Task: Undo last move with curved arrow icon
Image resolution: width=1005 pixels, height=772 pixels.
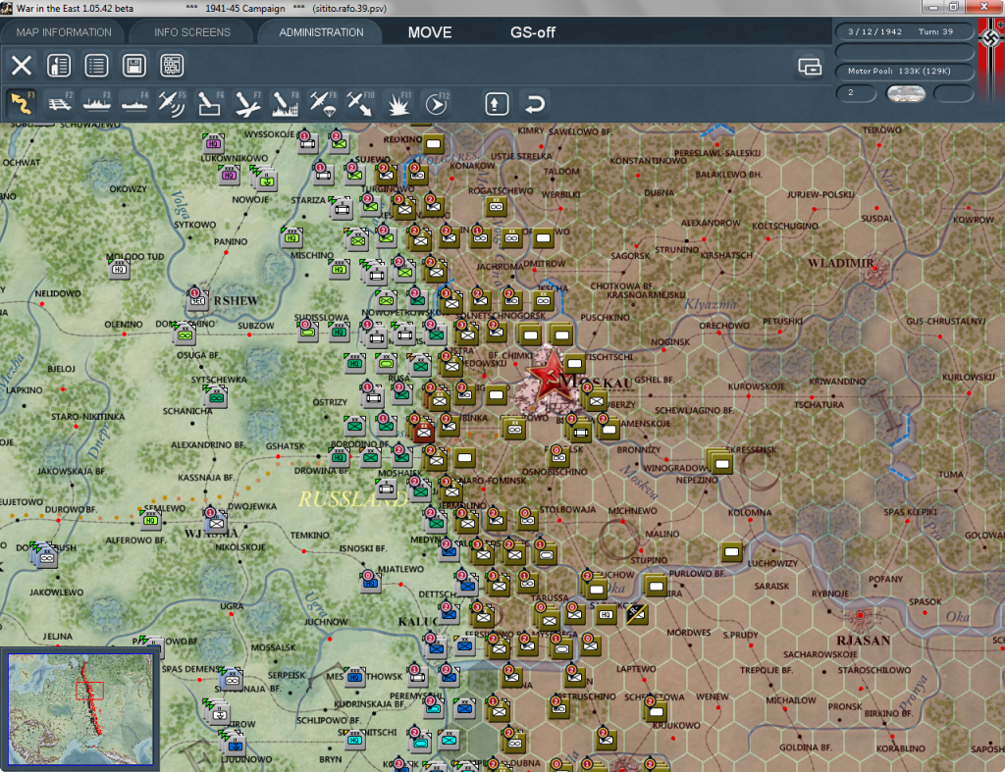Action: tap(534, 103)
